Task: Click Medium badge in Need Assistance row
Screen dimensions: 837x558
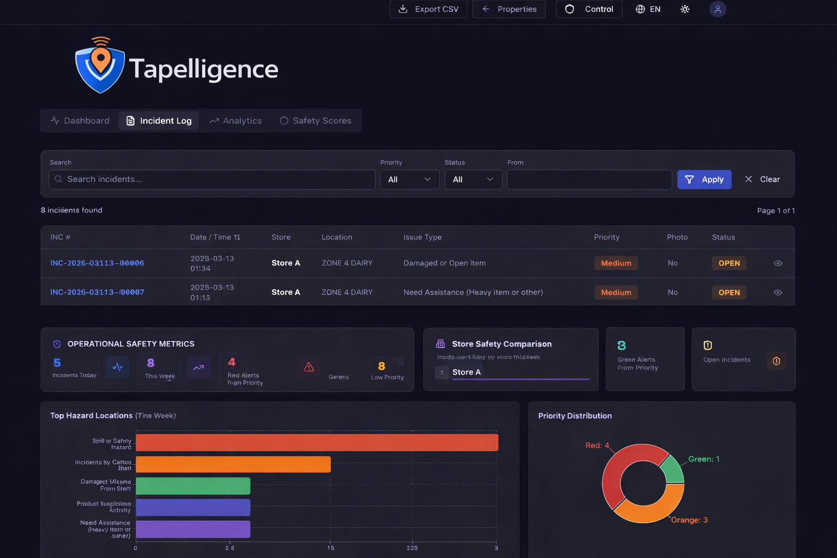Action: tap(616, 293)
